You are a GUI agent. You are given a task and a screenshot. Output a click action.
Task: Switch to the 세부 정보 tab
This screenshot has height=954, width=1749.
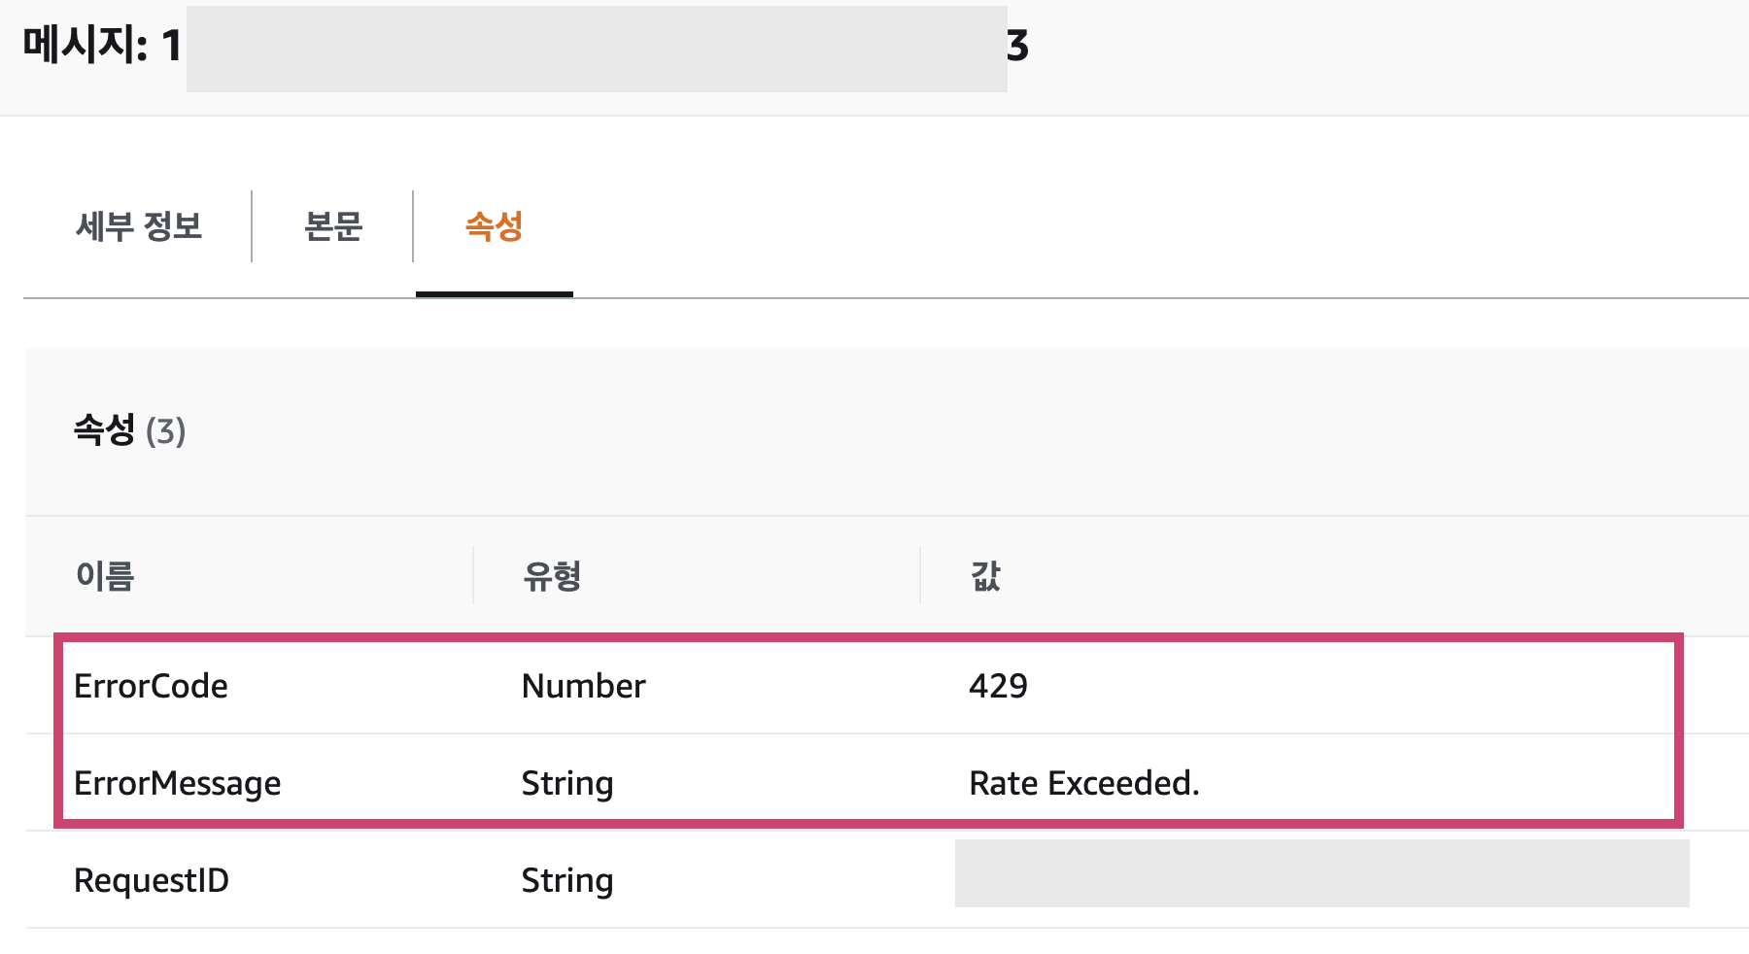coord(139,226)
